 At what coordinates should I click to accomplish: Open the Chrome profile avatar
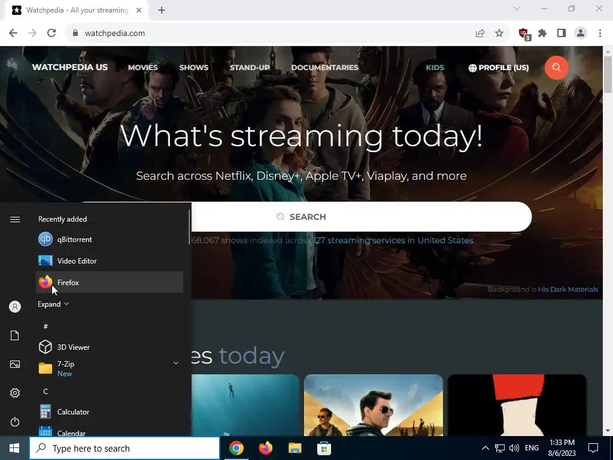click(x=581, y=34)
